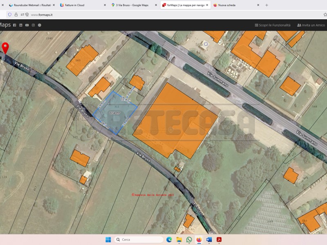Click the Instagram icon in the header
Image resolution: width=327 pixels, height=245 pixels.
(33, 25)
